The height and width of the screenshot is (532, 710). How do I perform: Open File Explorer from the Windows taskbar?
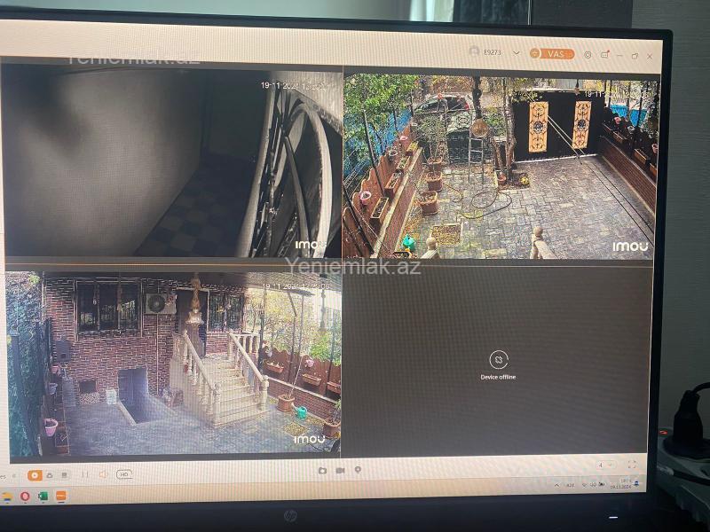[8, 496]
